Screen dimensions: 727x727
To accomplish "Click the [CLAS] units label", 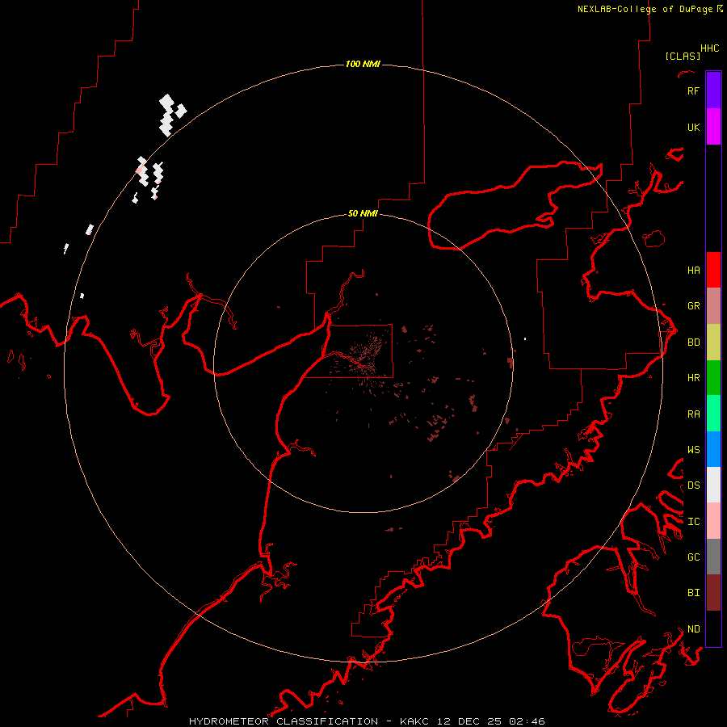I will click(683, 56).
